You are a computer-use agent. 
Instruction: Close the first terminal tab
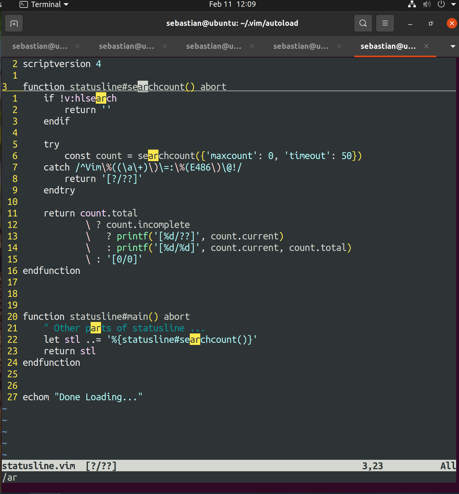point(78,46)
